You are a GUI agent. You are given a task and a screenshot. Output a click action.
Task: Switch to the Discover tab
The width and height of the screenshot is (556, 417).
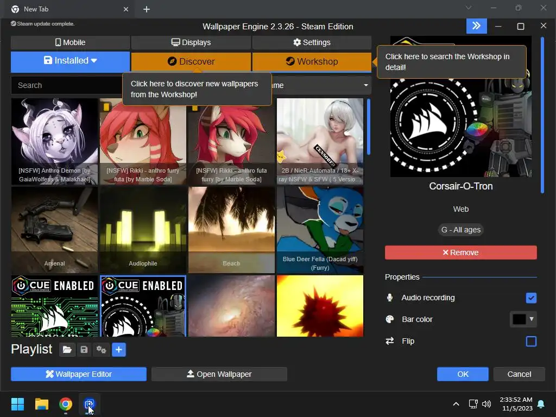coord(191,61)
